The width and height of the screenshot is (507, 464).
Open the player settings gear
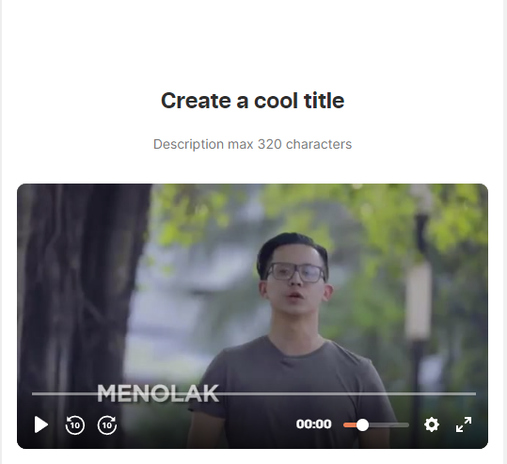[x=432, y=424]
